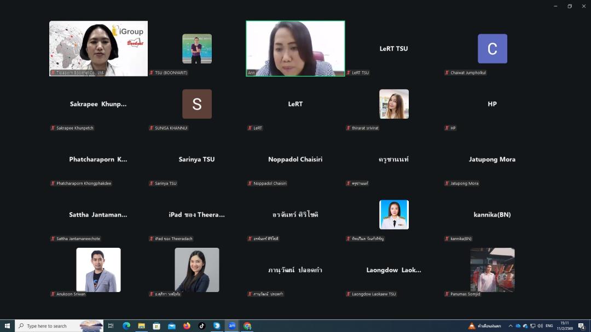Open Firefox from the taskbar

[187, 326]
